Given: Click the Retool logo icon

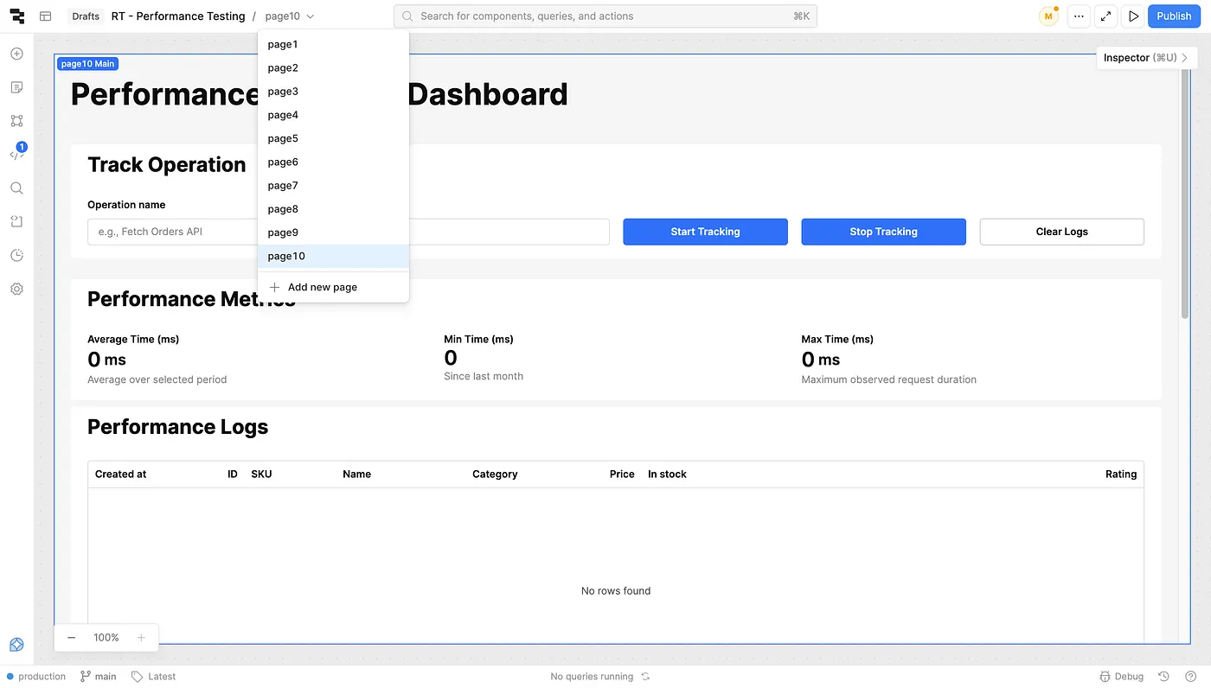Looking at the screenshot, I should point(17,16).
